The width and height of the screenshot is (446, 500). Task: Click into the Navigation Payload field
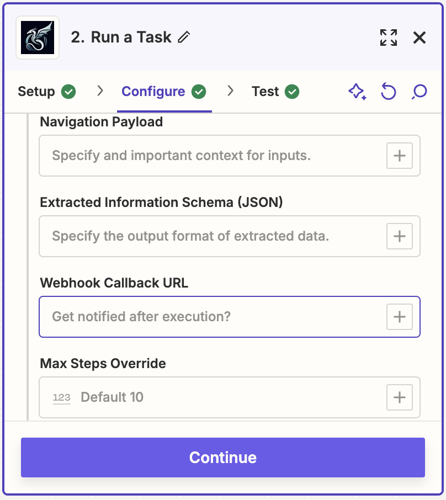210,156
